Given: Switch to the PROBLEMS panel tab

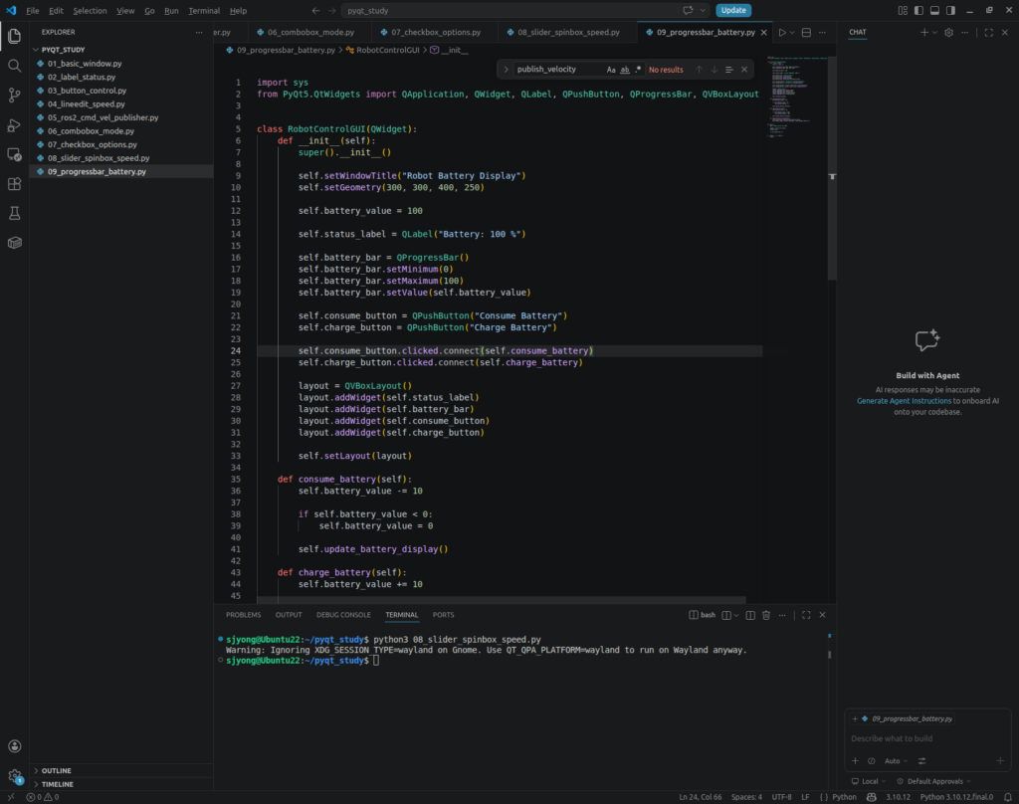Looking at the screenshot, I should (243, 615).
